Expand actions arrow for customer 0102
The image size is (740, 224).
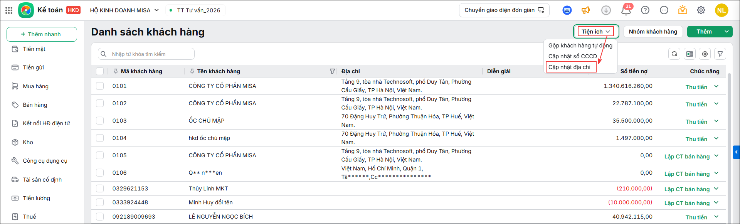716,104
